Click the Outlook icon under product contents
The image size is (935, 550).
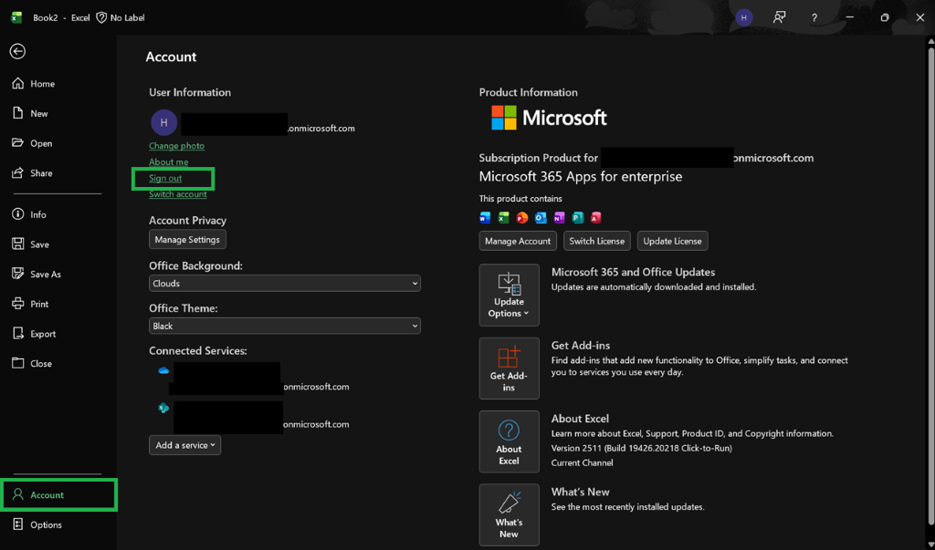541,218
